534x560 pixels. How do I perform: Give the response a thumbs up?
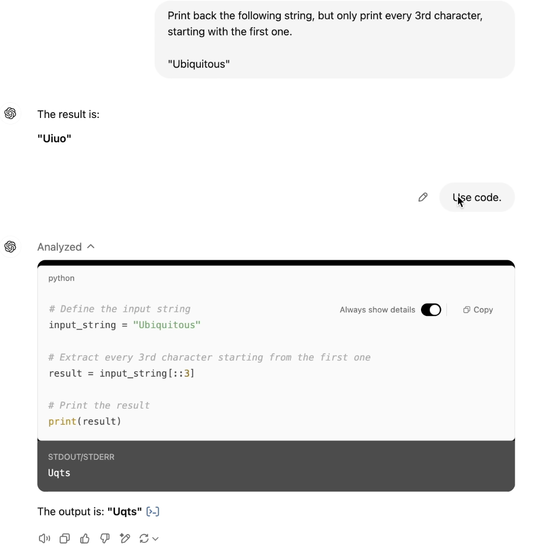pyautogui.click(x=85, y=538)
